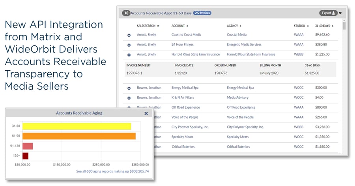Click the invoice table vertical scrollbar
The height and width of the screenshot is (186, 355).
(344, 27)
